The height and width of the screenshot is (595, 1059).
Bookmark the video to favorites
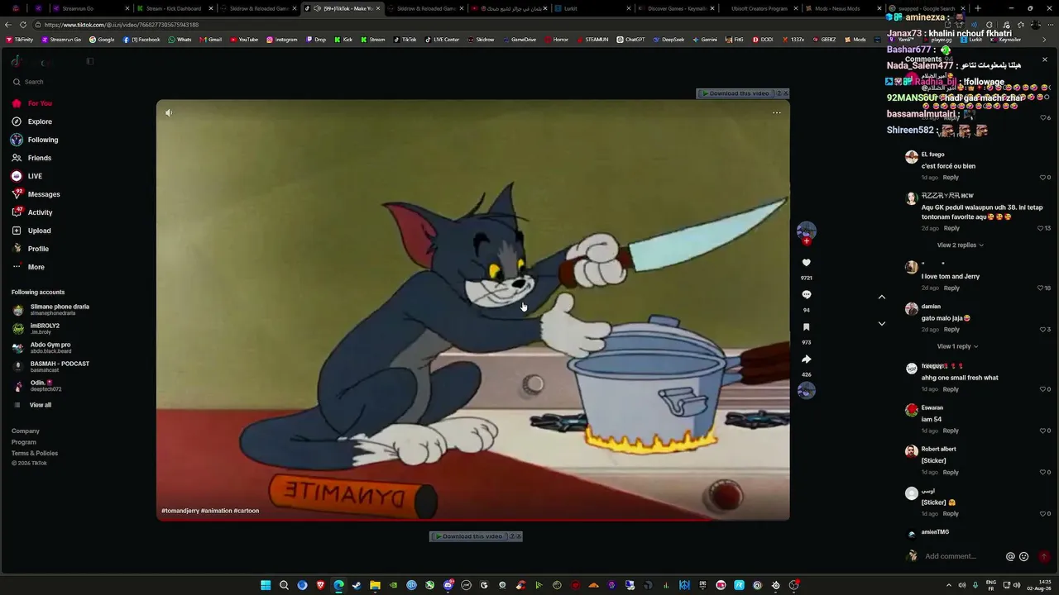coord(807,327)
